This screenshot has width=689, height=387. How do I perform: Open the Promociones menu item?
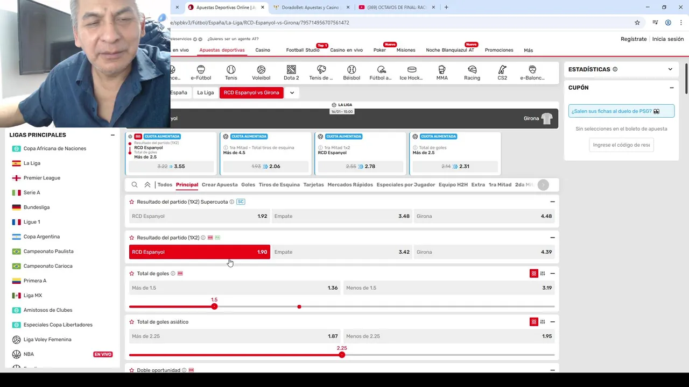(x=499, y=50)
